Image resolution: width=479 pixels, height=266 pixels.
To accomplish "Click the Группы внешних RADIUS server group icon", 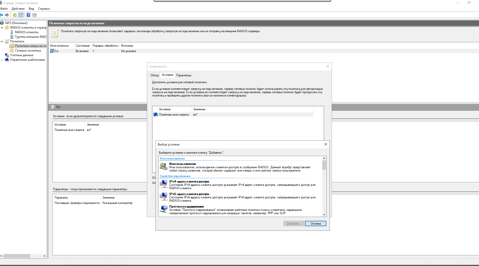I will pyautogui.click(x=12, y=37).
